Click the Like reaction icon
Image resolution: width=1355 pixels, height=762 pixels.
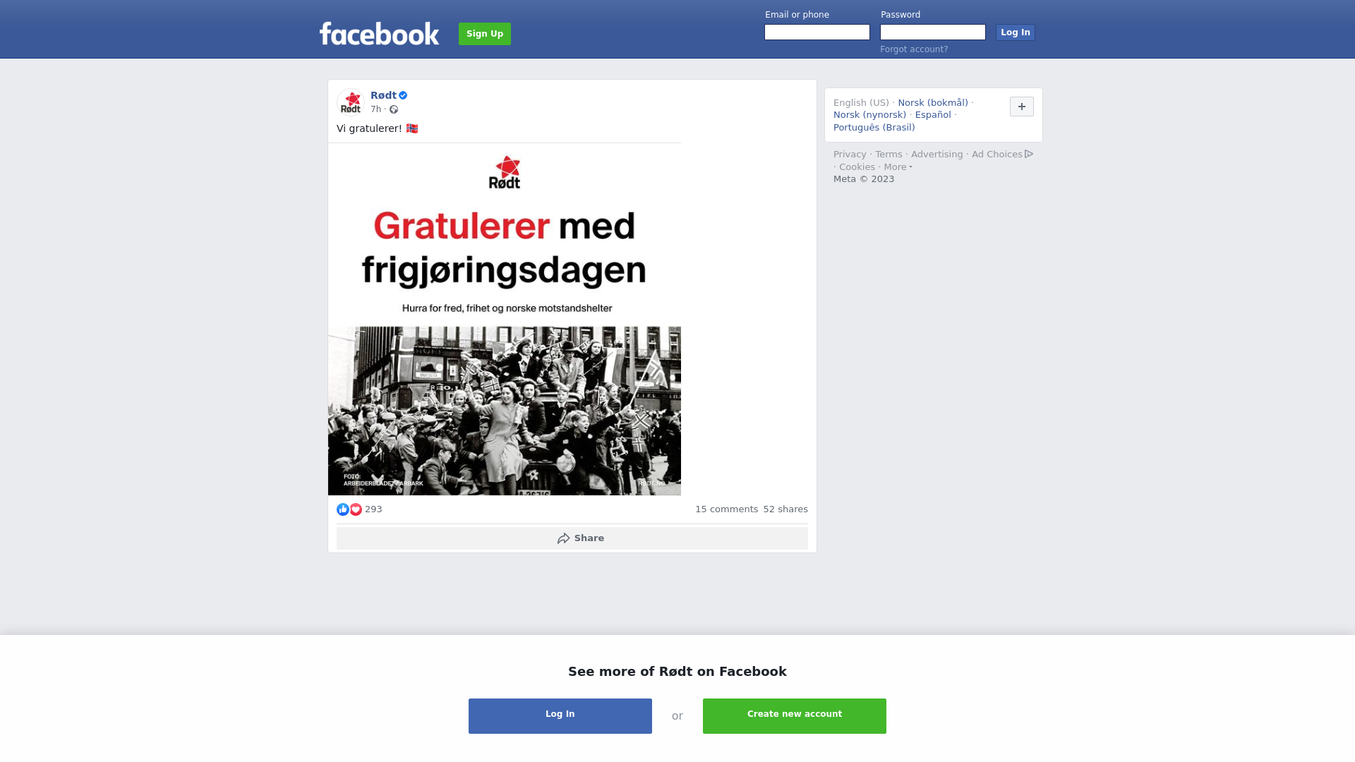point(343,509)
